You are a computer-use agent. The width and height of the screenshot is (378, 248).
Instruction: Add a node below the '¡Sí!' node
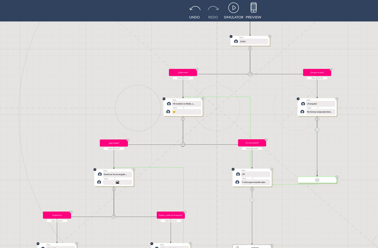pyautogui.click(x=252, y=189)
